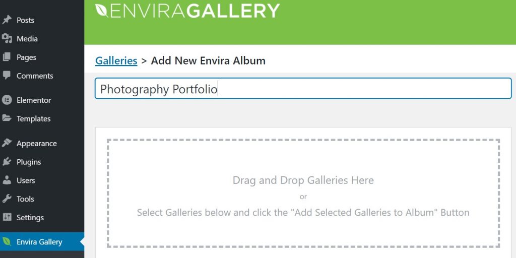
Task: Click the Envira Gallery leaf icon in sidebar
Action: (7, 241)
